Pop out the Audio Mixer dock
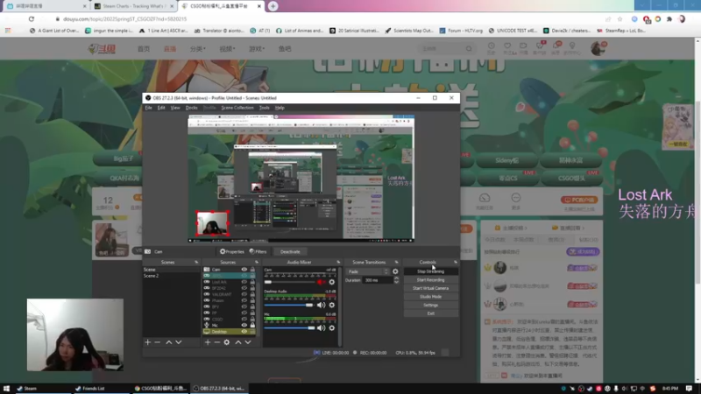Image resolution: width=701 pixels, height=394 pixels. point(338,262)
